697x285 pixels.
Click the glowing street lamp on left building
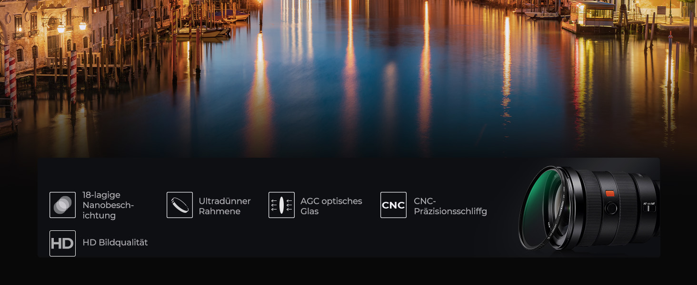point(61,28)
